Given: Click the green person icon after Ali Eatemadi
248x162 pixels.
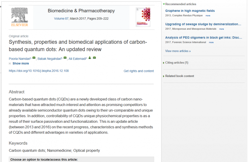Looking at the screenshot, I should (90, 58).
